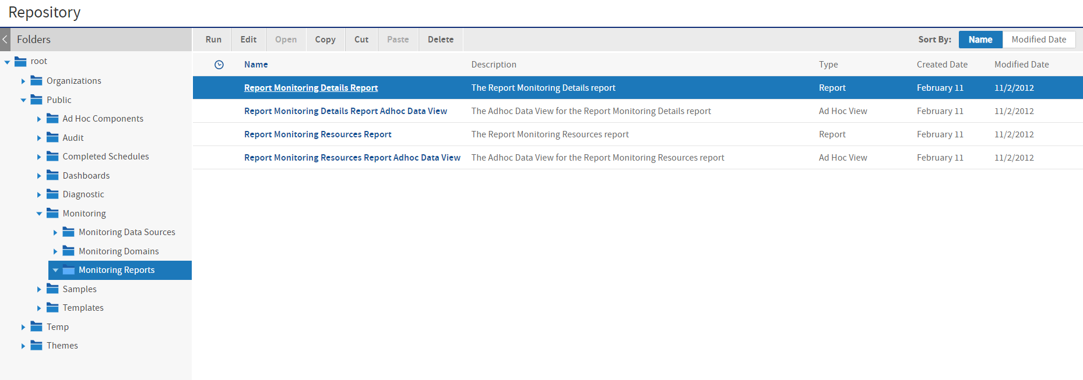The height and width of the screenshot is (380, 1083).
Task: Expand the Dashboards tree node
Action: tap(39, 176)
